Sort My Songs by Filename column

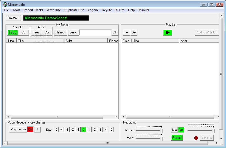click(x=113, y=41)
